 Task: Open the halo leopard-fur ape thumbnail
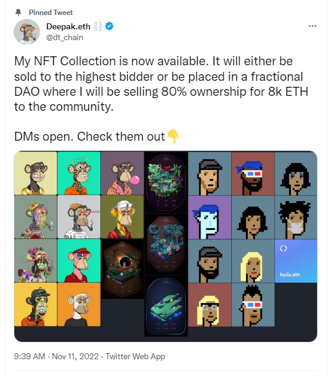coord(79,173)
